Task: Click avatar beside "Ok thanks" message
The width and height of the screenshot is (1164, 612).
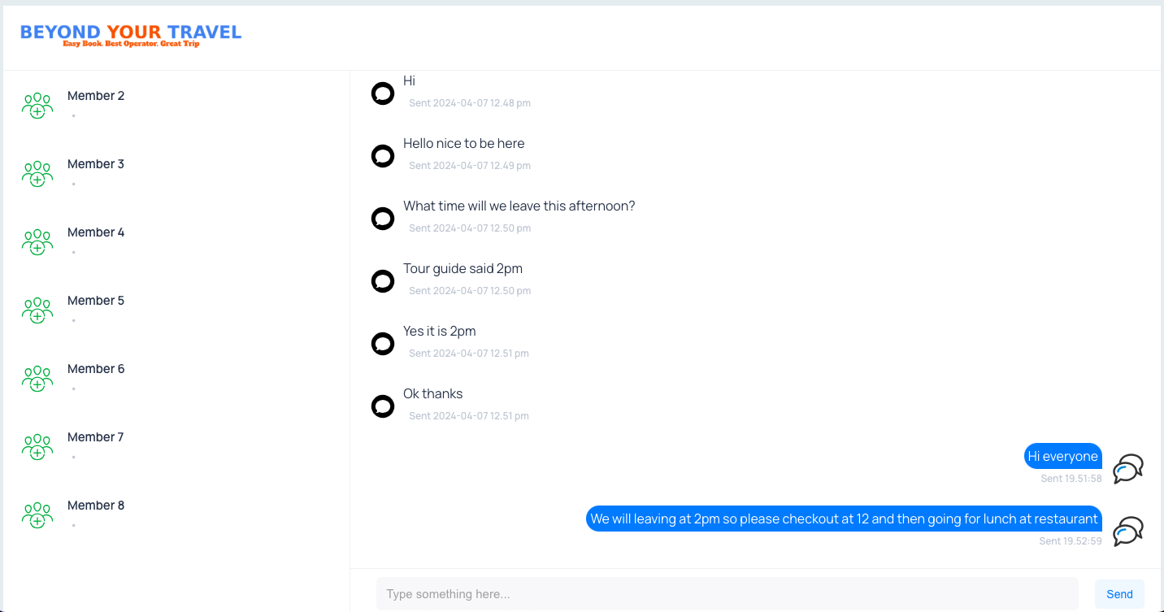Action: click(383, 406)
